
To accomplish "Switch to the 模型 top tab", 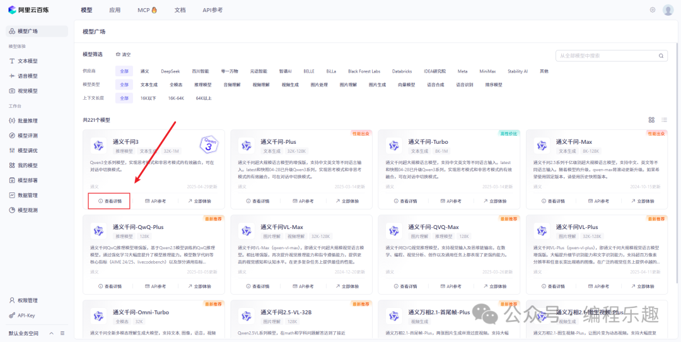I will 86,10.
